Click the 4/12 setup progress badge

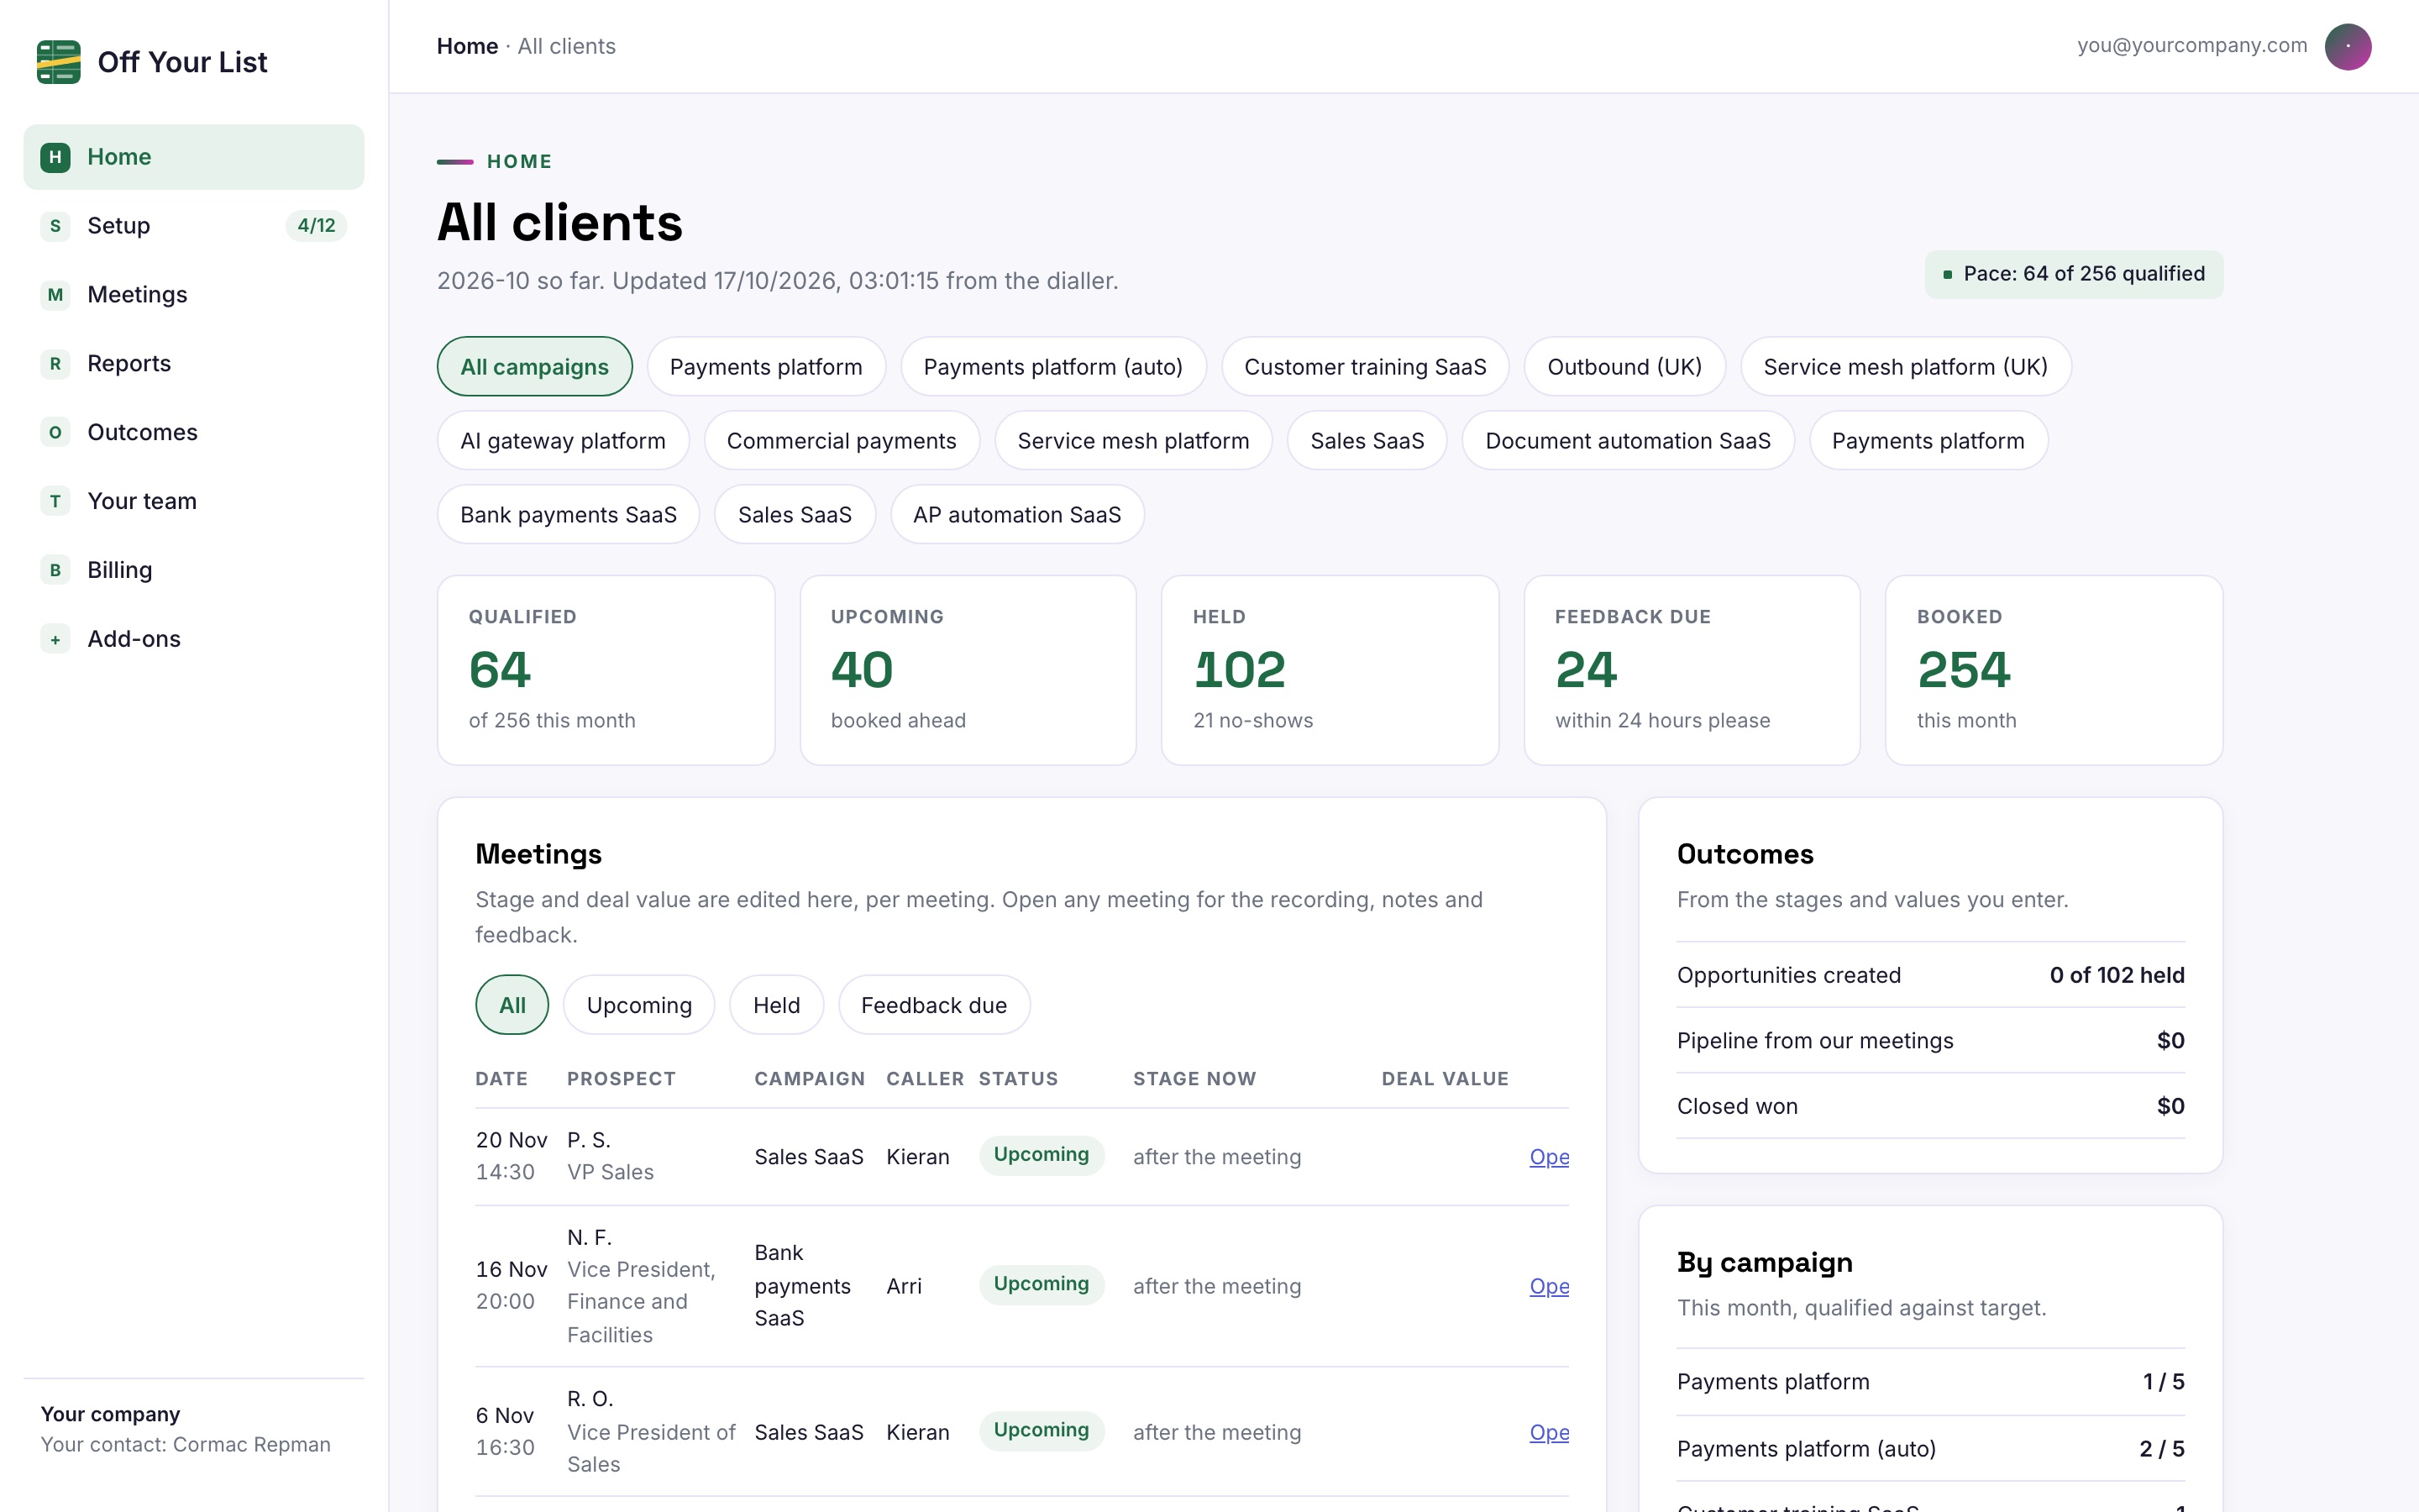[x=317, y=226]
